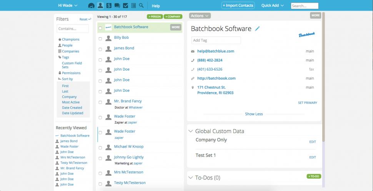Screen dimensions: 373x191
Task: Click SET PRIMARY link
Action: click(307, 103)
